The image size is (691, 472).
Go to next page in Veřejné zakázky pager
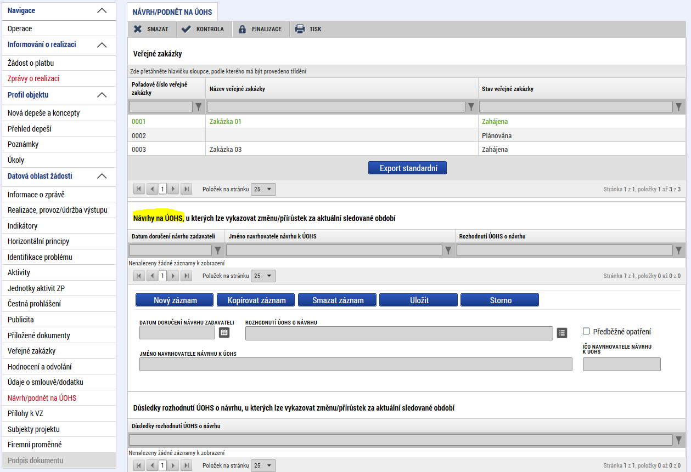[173, 189]
